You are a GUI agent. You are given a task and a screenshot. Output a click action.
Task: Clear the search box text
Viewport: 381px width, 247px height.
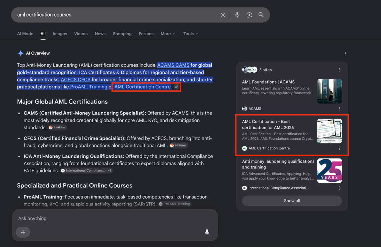coord(223,15)
